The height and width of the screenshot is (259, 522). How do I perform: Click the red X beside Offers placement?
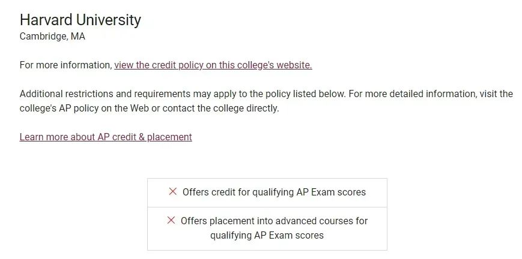tap(171, 221)
